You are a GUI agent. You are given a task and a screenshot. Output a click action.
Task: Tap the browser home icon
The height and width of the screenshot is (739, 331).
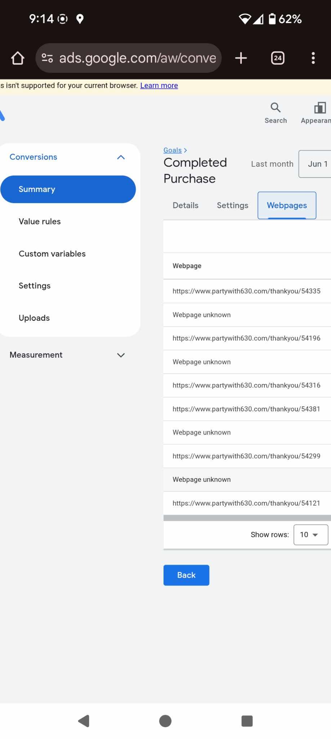click(18, 58)
